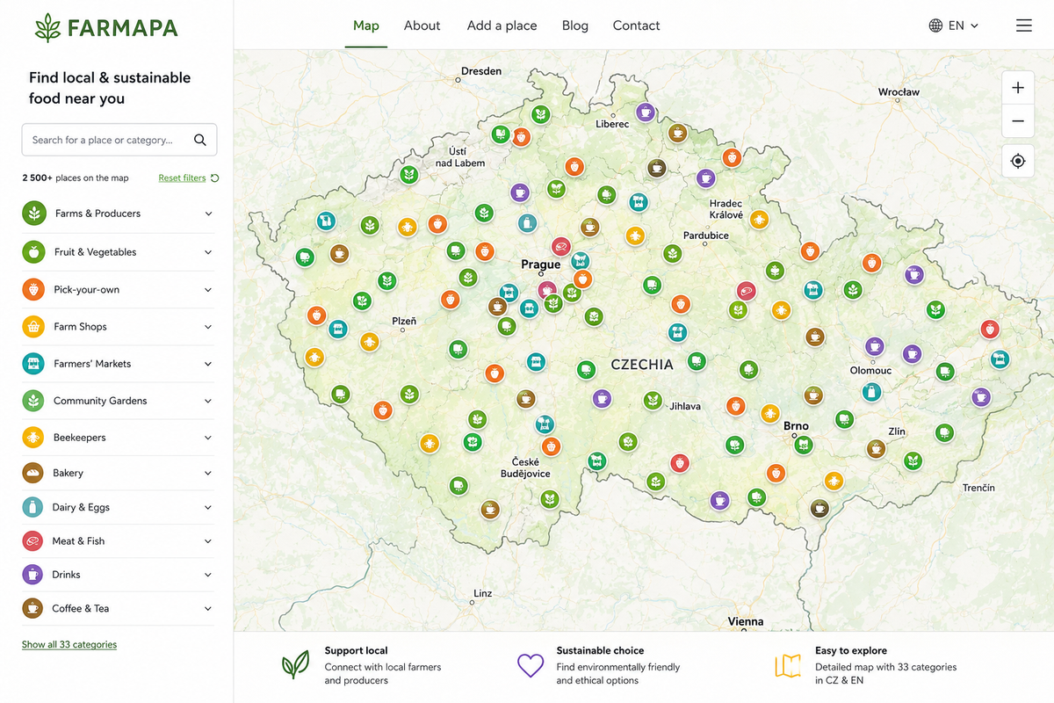Expand the Fruit & Vegetables category
Screen dimensions: 1054x703
click(x=208, y=252)
